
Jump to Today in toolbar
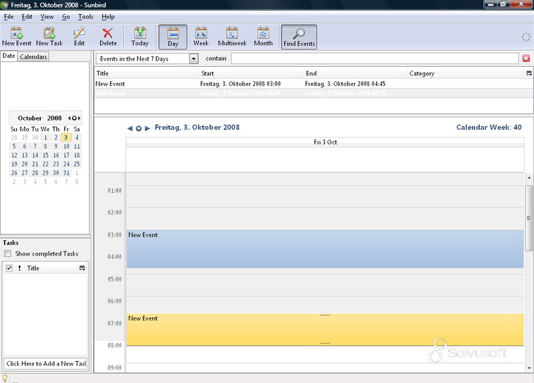pos(140,37)
